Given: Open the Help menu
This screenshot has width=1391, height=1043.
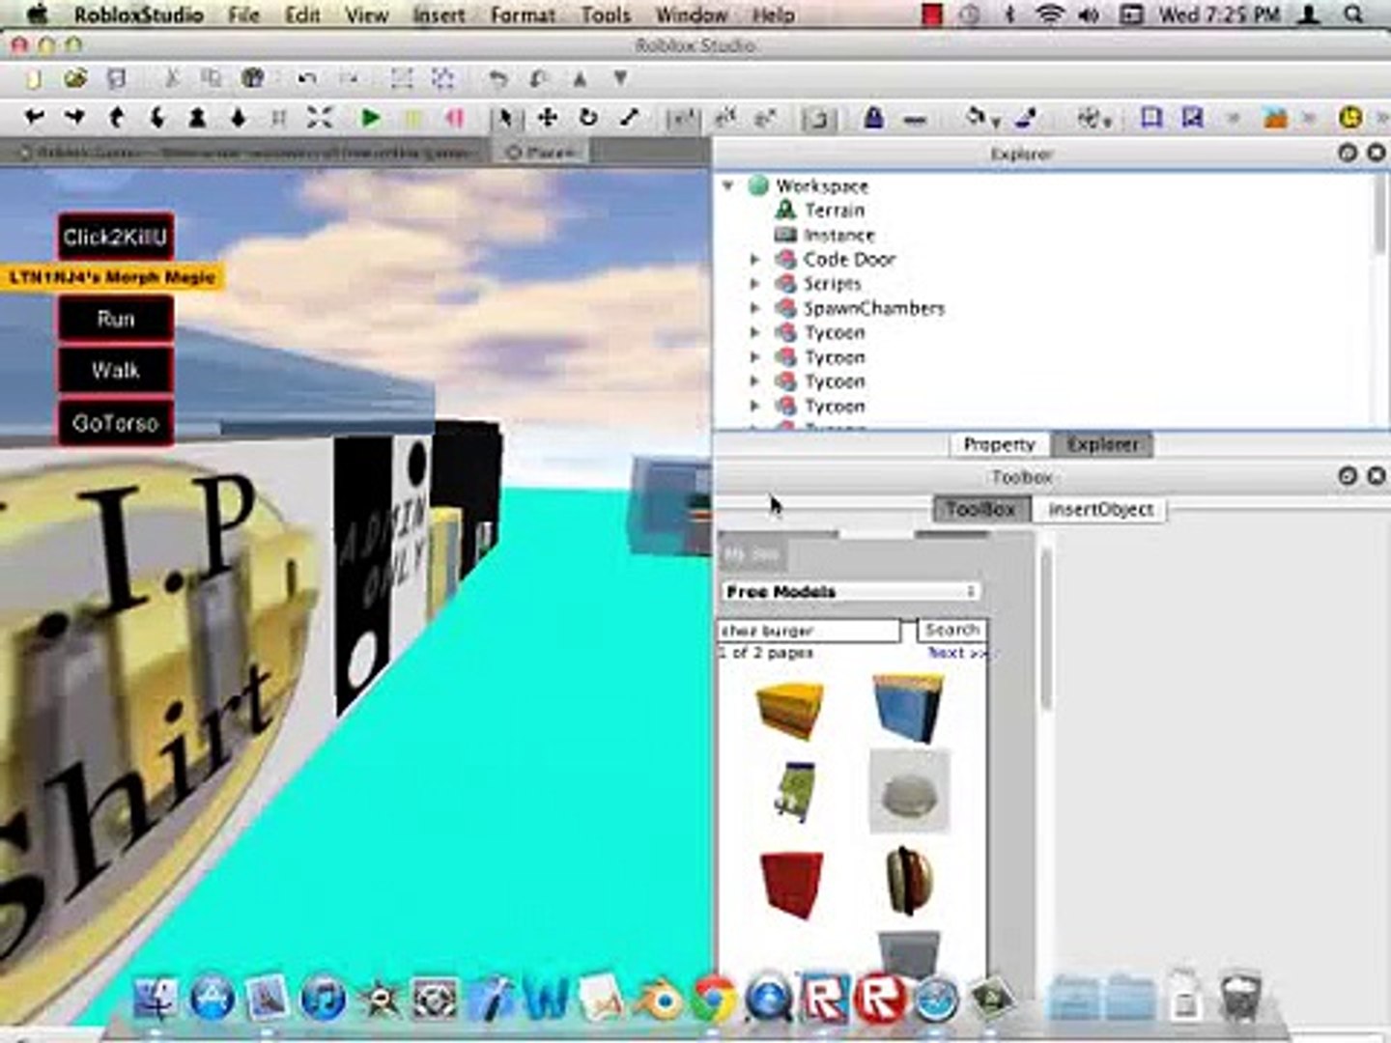Looking at the screenshot, I should 773,14.
